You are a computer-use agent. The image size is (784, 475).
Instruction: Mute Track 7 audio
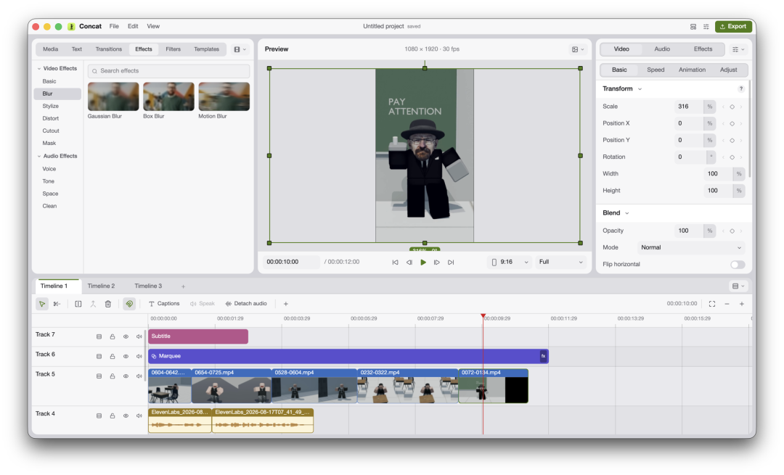tap(139, 336)
